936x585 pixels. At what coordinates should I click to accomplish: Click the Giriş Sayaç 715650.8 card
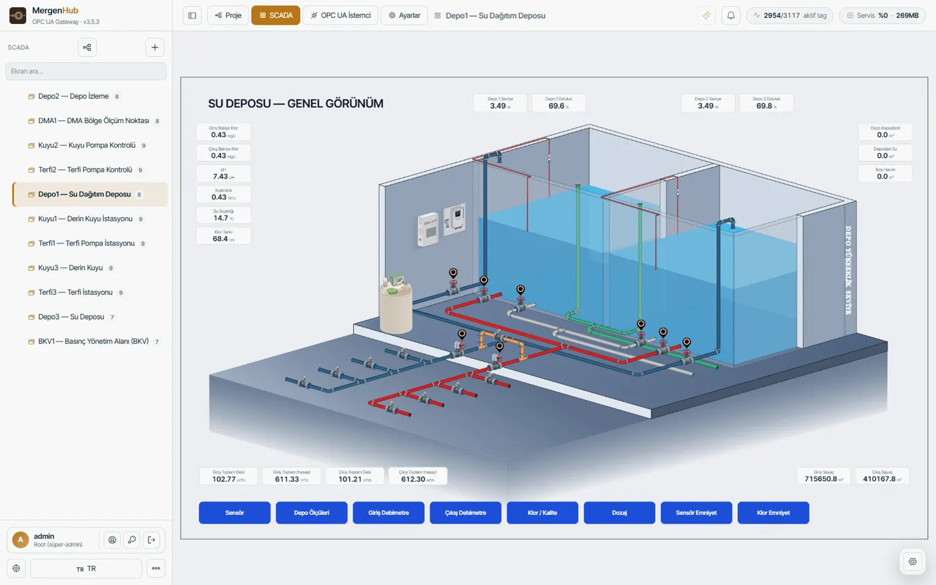click(824, 476)
